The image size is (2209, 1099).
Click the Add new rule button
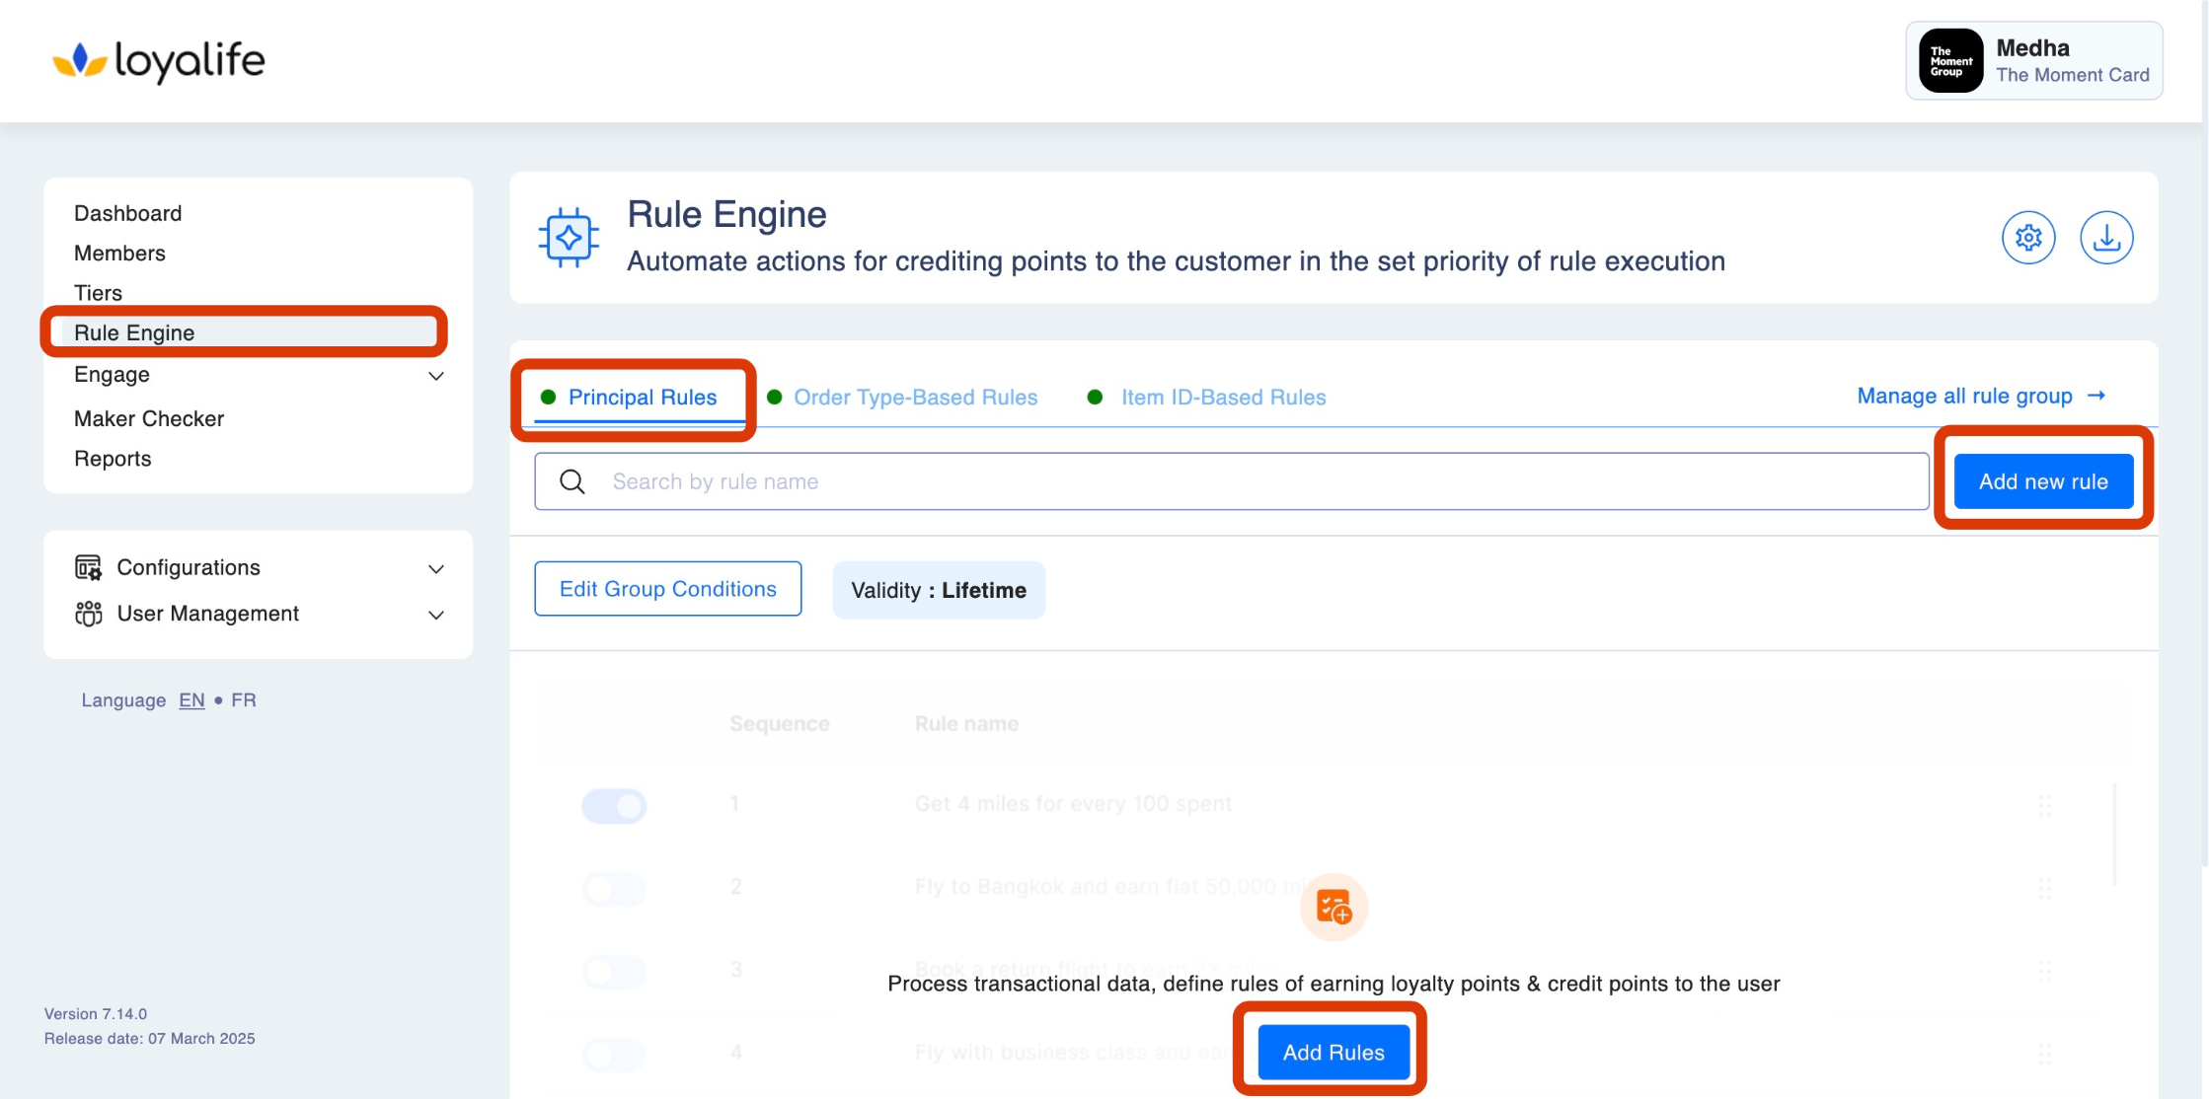click(2042, 481)
